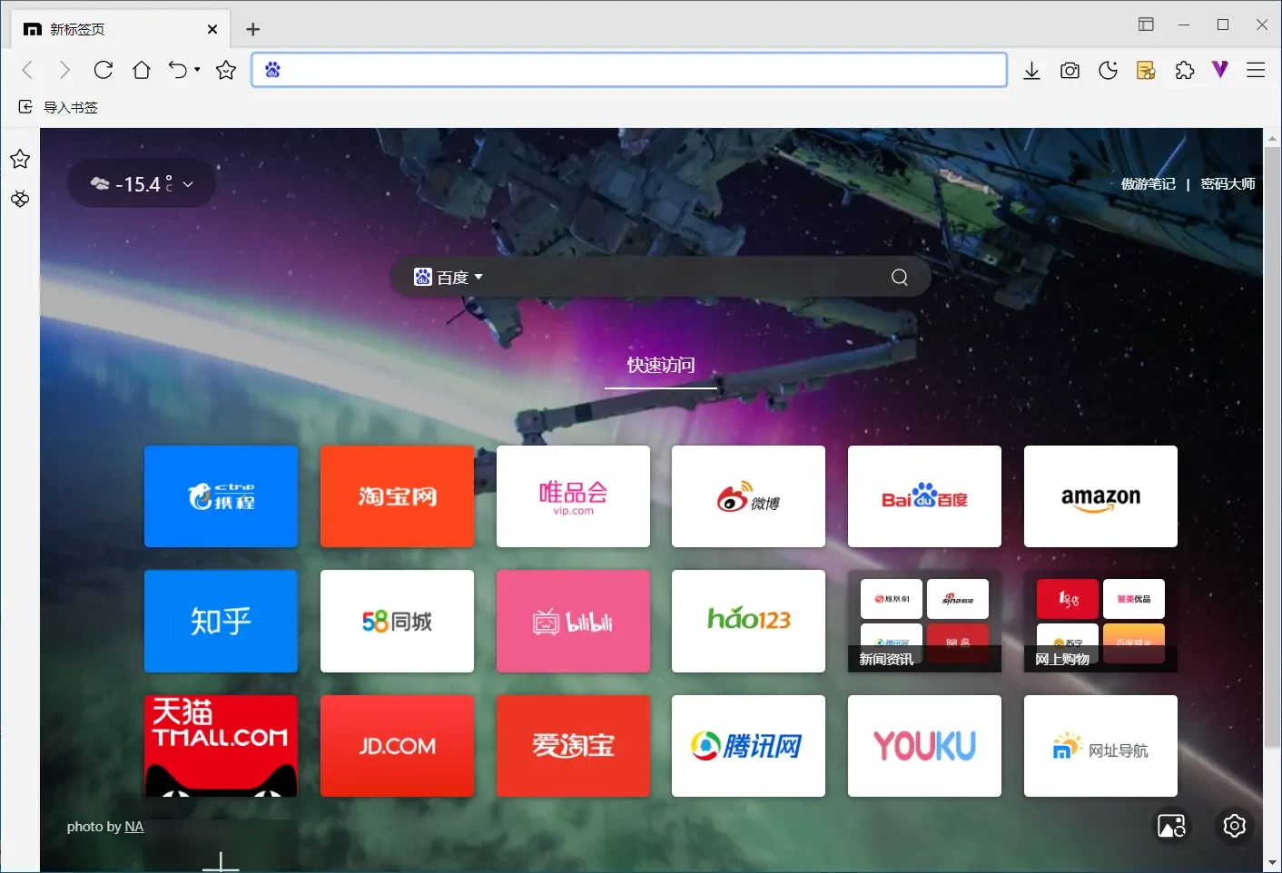Image resolution: width=1282 pixels, height=873 pixels.
Task: Open the 58同城 tile
Action: (397, 622)
